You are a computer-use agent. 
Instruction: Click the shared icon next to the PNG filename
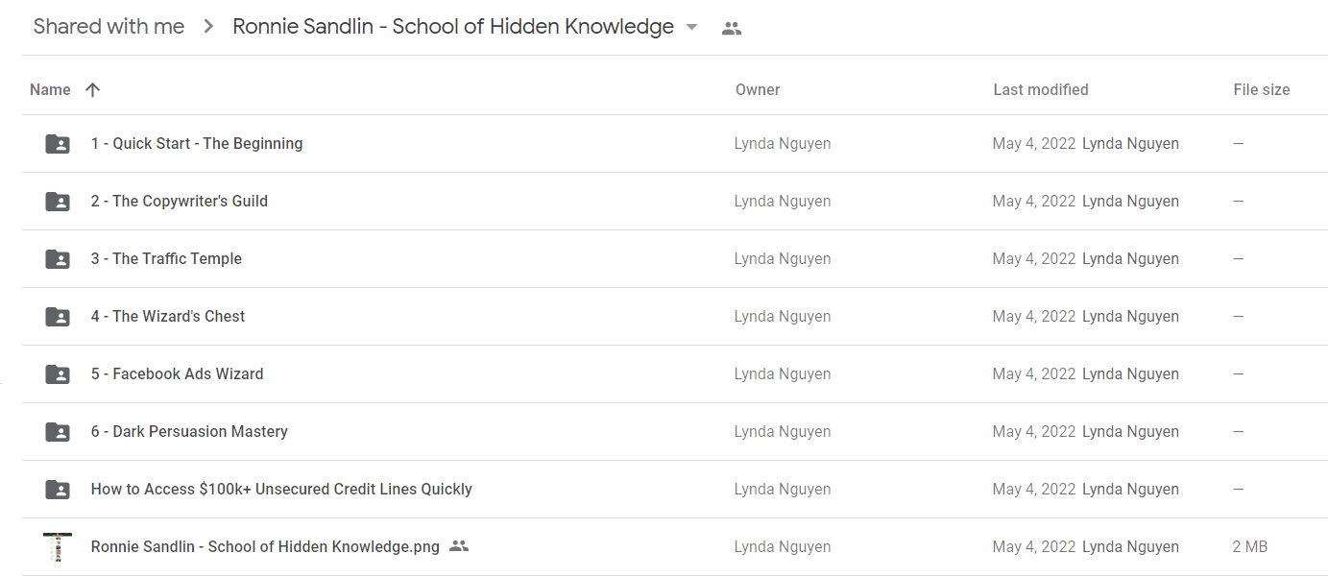pos(459,546)
